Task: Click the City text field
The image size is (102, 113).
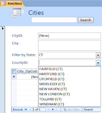Action: click(x=70, y=45)
